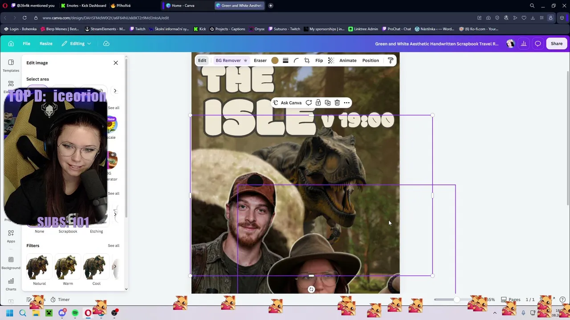The height and width of the screenshot is (320, 570).
Task: Open the Linktree Admin bookmark
Action: coord(363,29)
